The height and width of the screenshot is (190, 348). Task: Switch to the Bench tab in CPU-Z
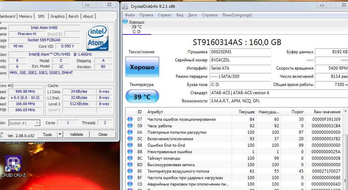(73, 16)
